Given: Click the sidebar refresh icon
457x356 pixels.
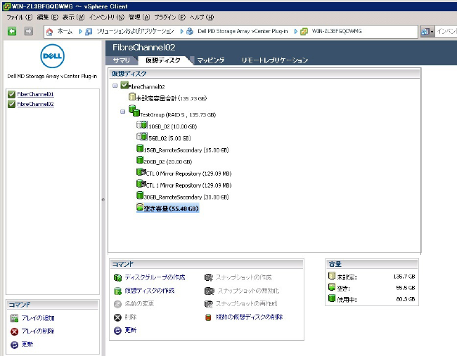Looking at the screenshot, I should pyautogui.click(x=14, y=345).
